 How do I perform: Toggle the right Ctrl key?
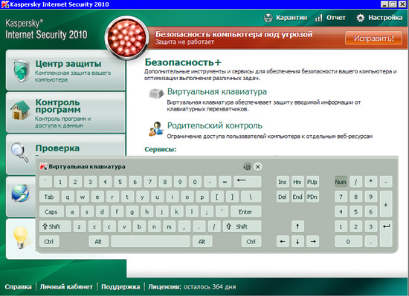click(251, 242)
